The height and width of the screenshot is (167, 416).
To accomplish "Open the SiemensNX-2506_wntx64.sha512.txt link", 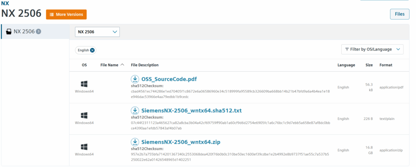I will [191, 111].
